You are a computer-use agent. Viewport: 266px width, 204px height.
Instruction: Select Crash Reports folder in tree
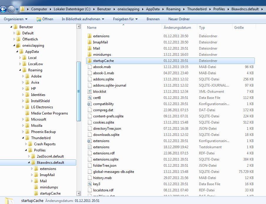[x=45, y=144]
